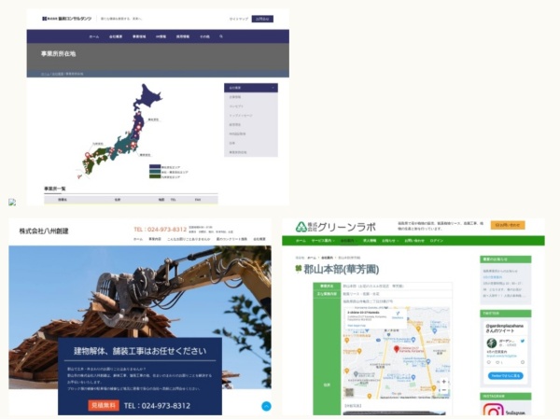Click the Instagram logo icon in sidebar
The width and height of the screenshot is (560, 420).
[493, 410]
